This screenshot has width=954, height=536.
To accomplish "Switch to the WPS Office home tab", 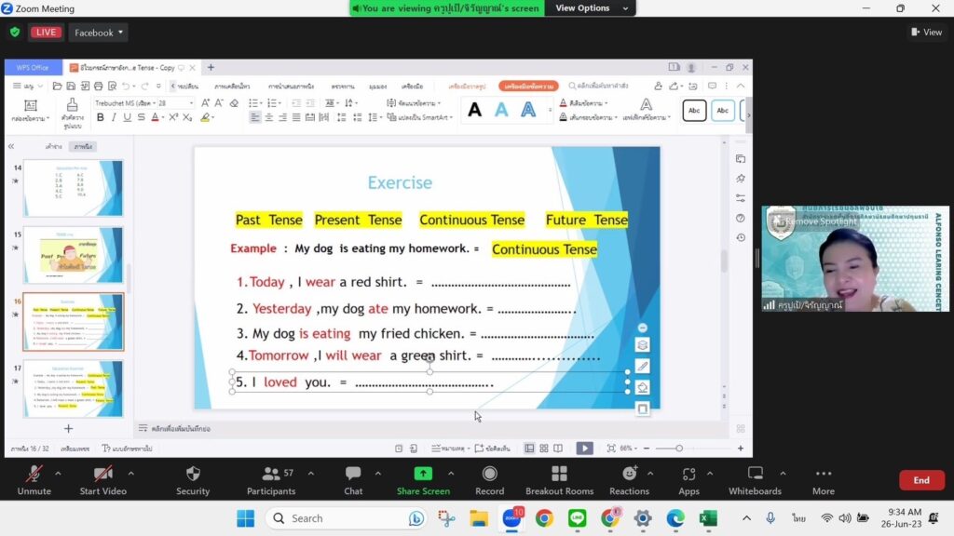I will (33, 68).
